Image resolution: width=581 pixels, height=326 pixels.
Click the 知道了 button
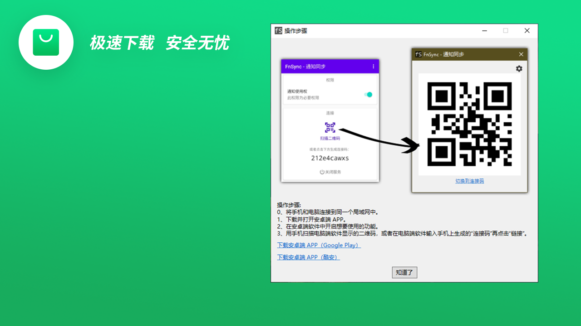pos(404,273)
